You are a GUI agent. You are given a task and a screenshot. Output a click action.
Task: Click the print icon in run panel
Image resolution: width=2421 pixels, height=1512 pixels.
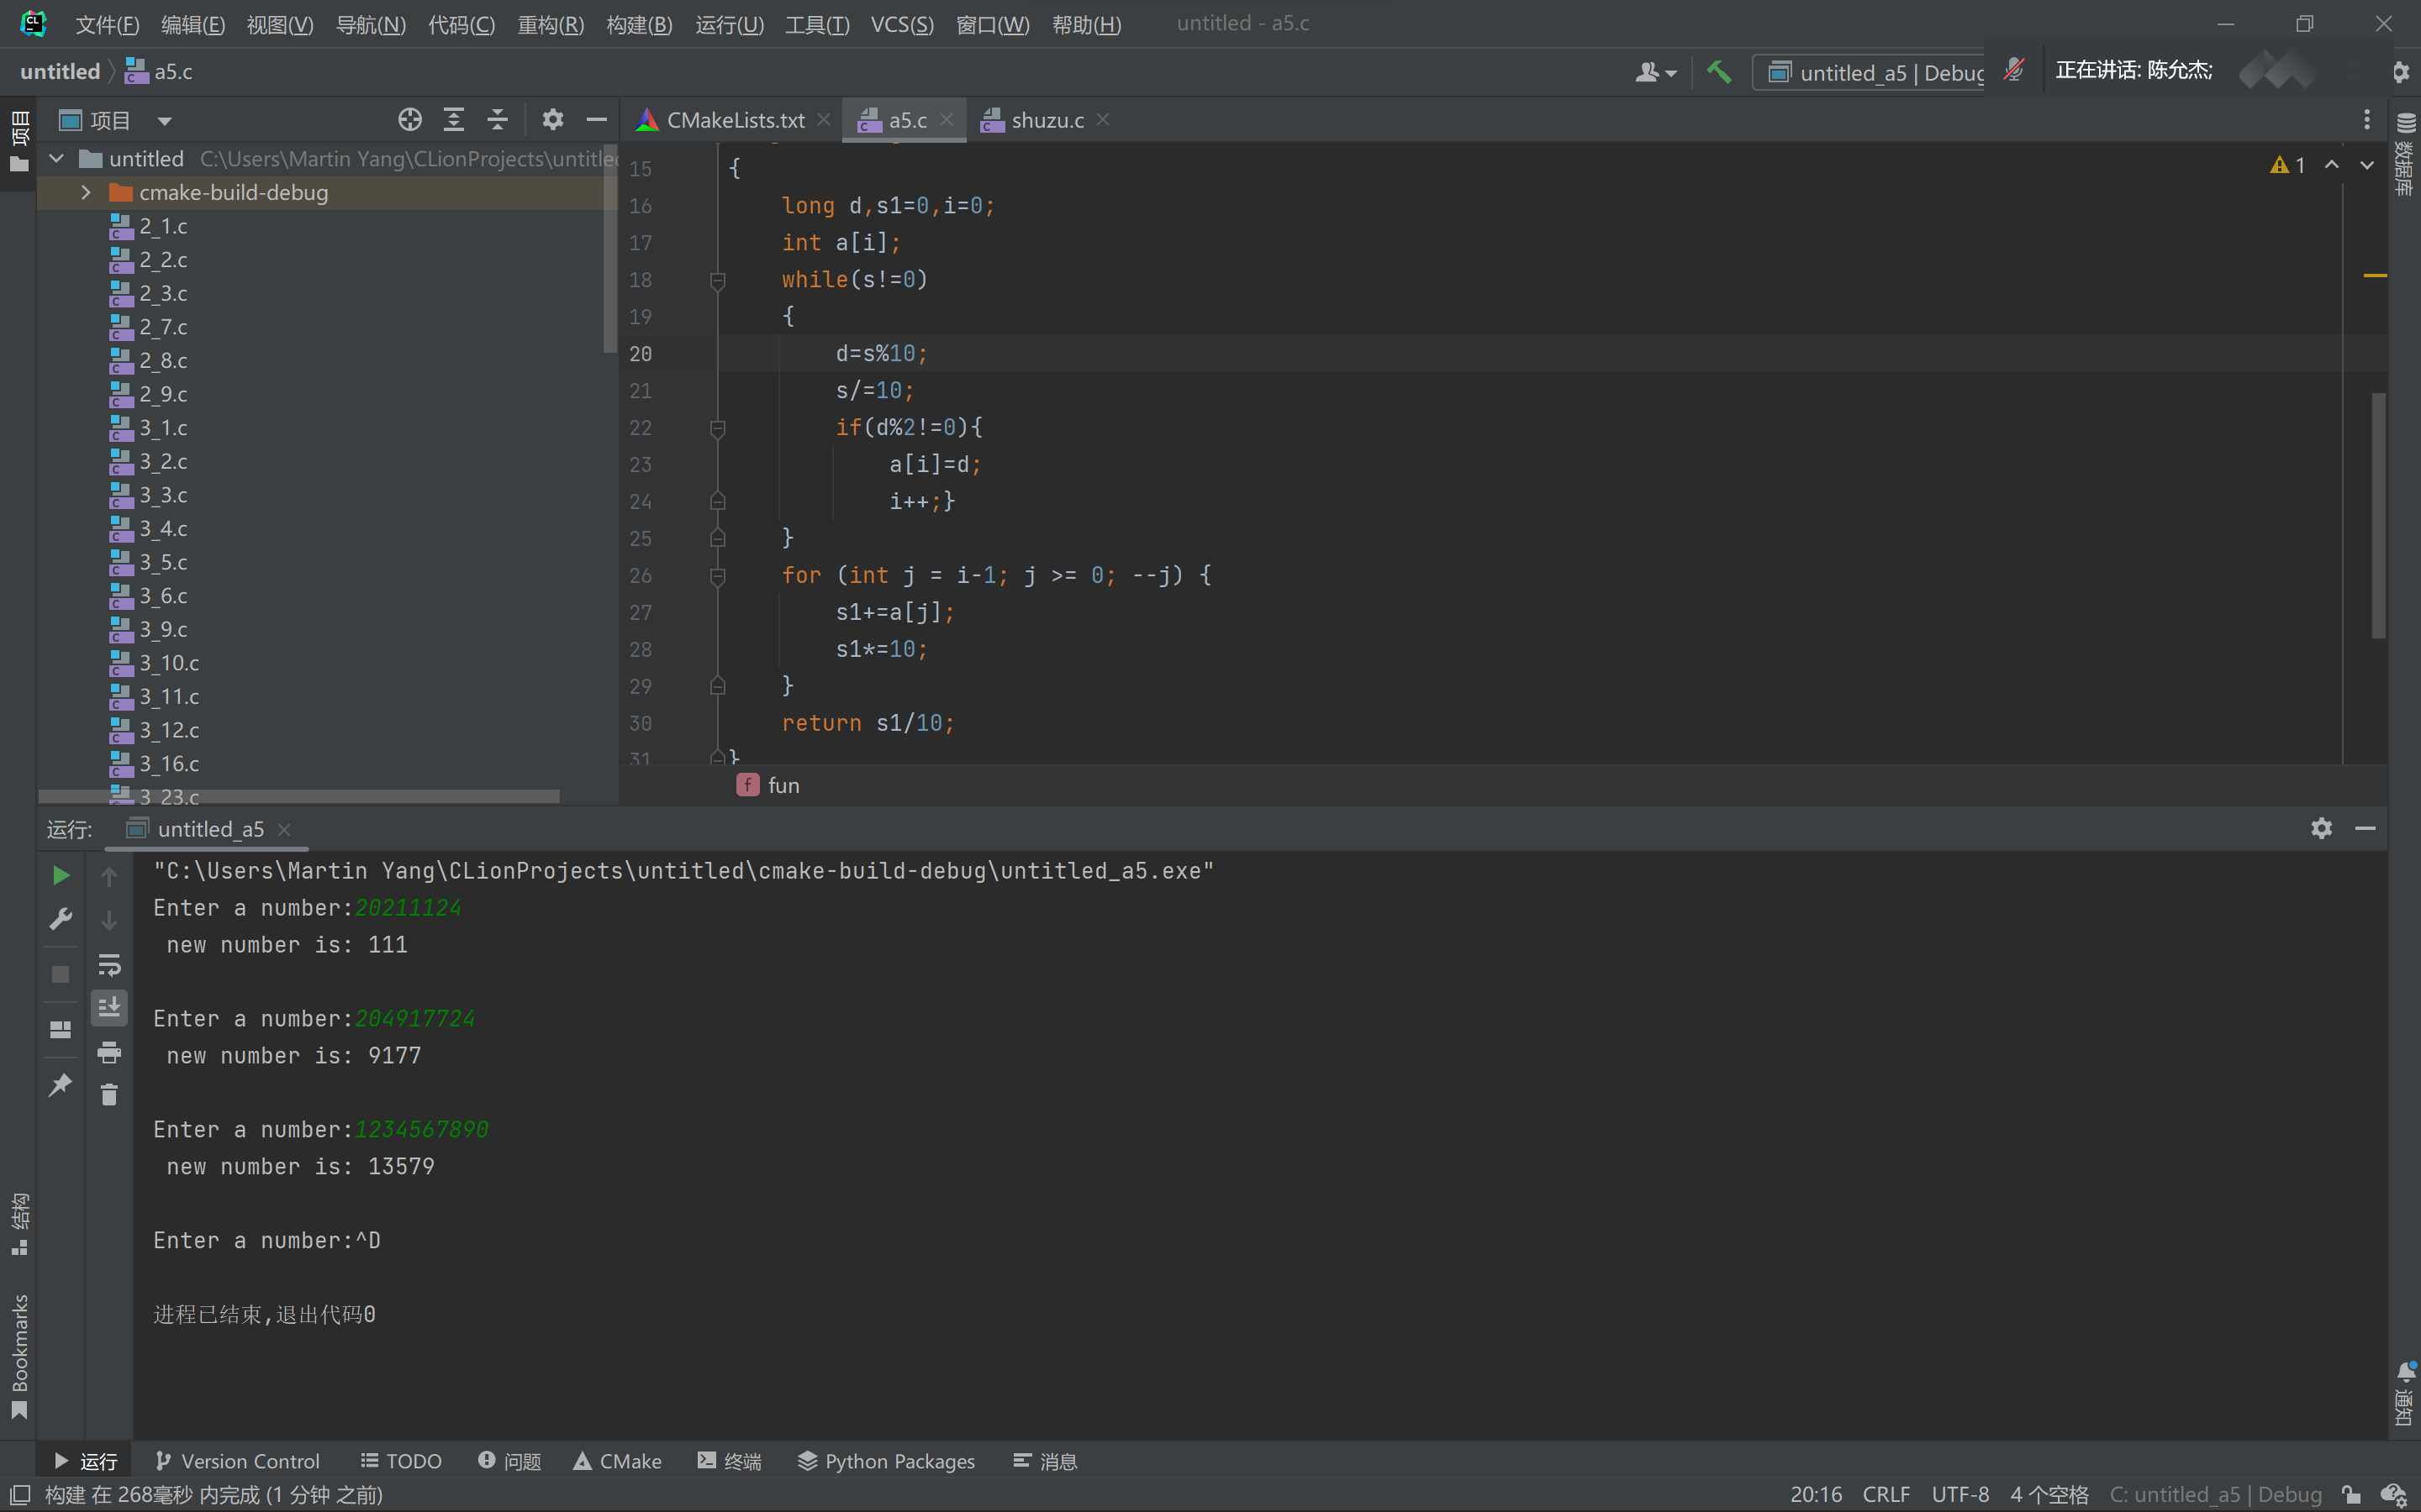coord(109,1052)
